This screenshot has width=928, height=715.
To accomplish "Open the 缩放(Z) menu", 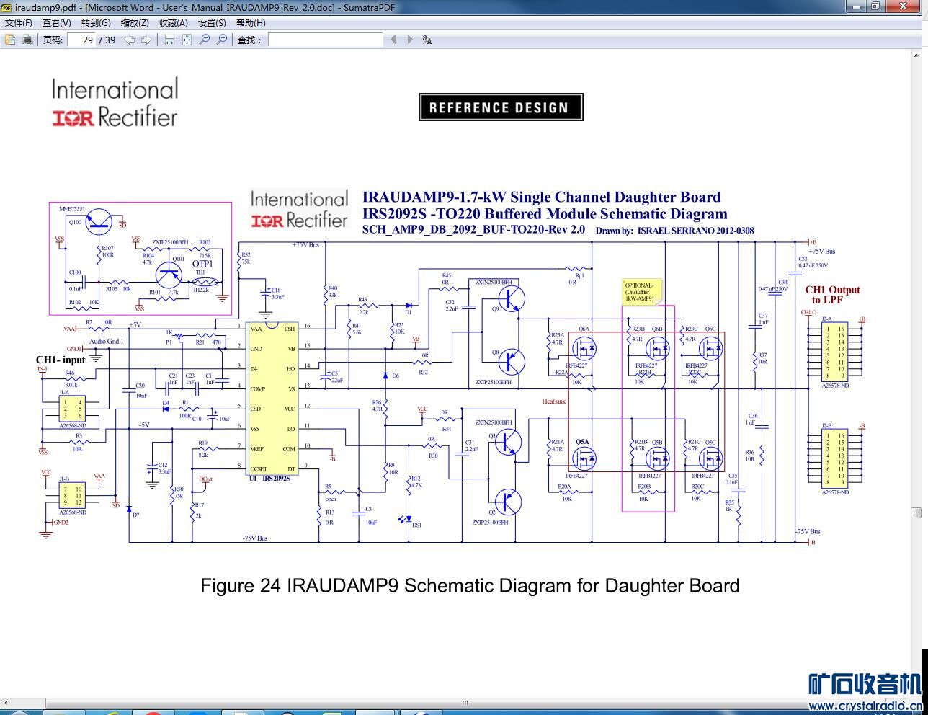I will (x=135, y=22).
